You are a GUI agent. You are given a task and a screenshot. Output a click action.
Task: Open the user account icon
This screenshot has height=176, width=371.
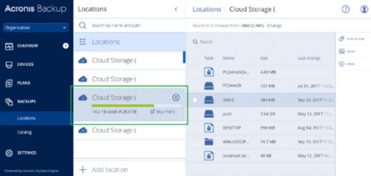pyautogui.click(x=364, y=9)
